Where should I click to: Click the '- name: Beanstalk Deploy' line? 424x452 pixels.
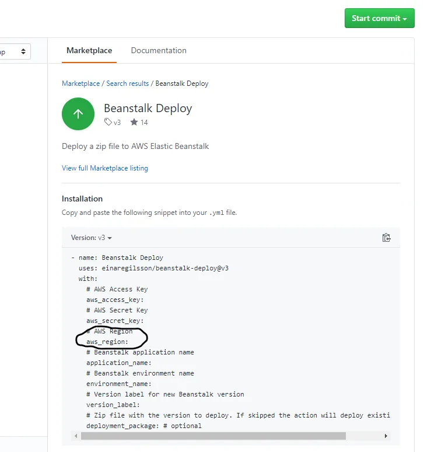click(x=117, y=258)
